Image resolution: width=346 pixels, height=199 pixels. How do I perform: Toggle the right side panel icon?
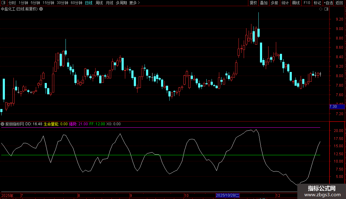[x=326, y=9]
